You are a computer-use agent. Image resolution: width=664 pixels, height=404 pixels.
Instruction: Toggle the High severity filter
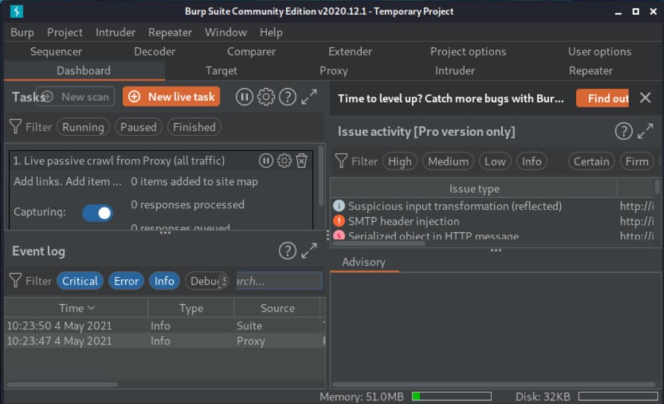point(399,161)
